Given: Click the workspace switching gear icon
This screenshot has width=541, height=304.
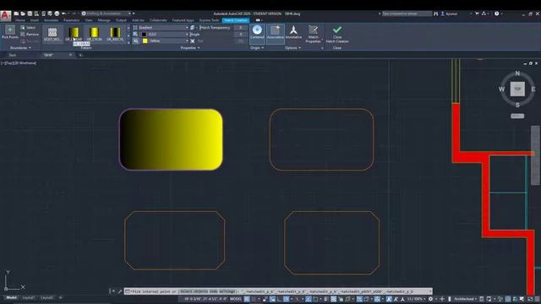Looking at the screenshot, I should coord(430,299).
